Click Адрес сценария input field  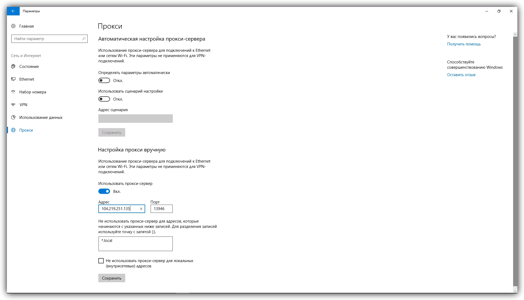tap(135, 119)
